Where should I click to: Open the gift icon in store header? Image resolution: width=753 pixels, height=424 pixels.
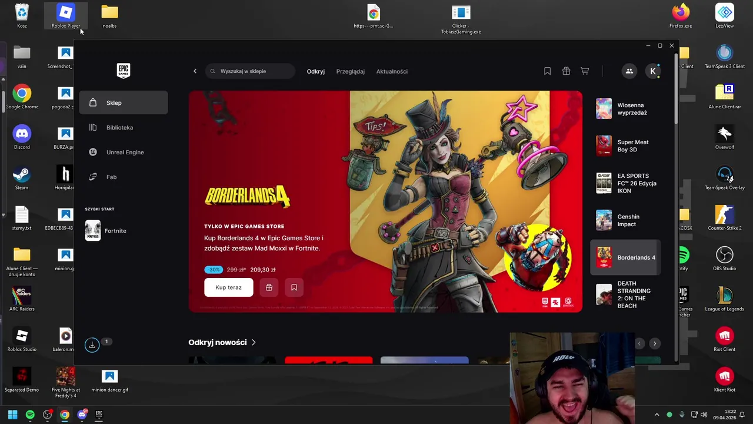pos(566,71)
